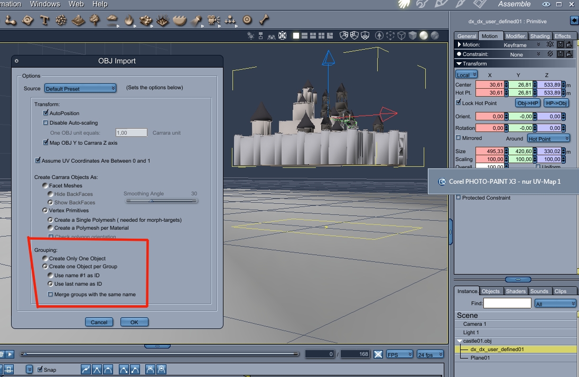Select Create one Object per Group
Screen dimensions: 579x377
tap(45, 266)
